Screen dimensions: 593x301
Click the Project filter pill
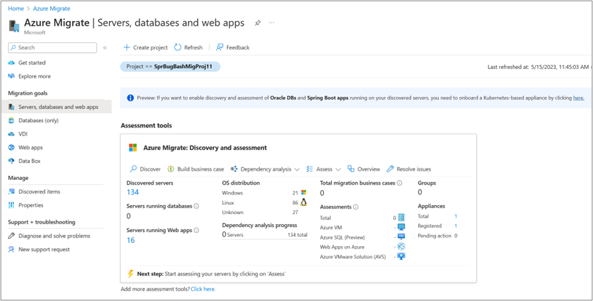click(170, 67)
